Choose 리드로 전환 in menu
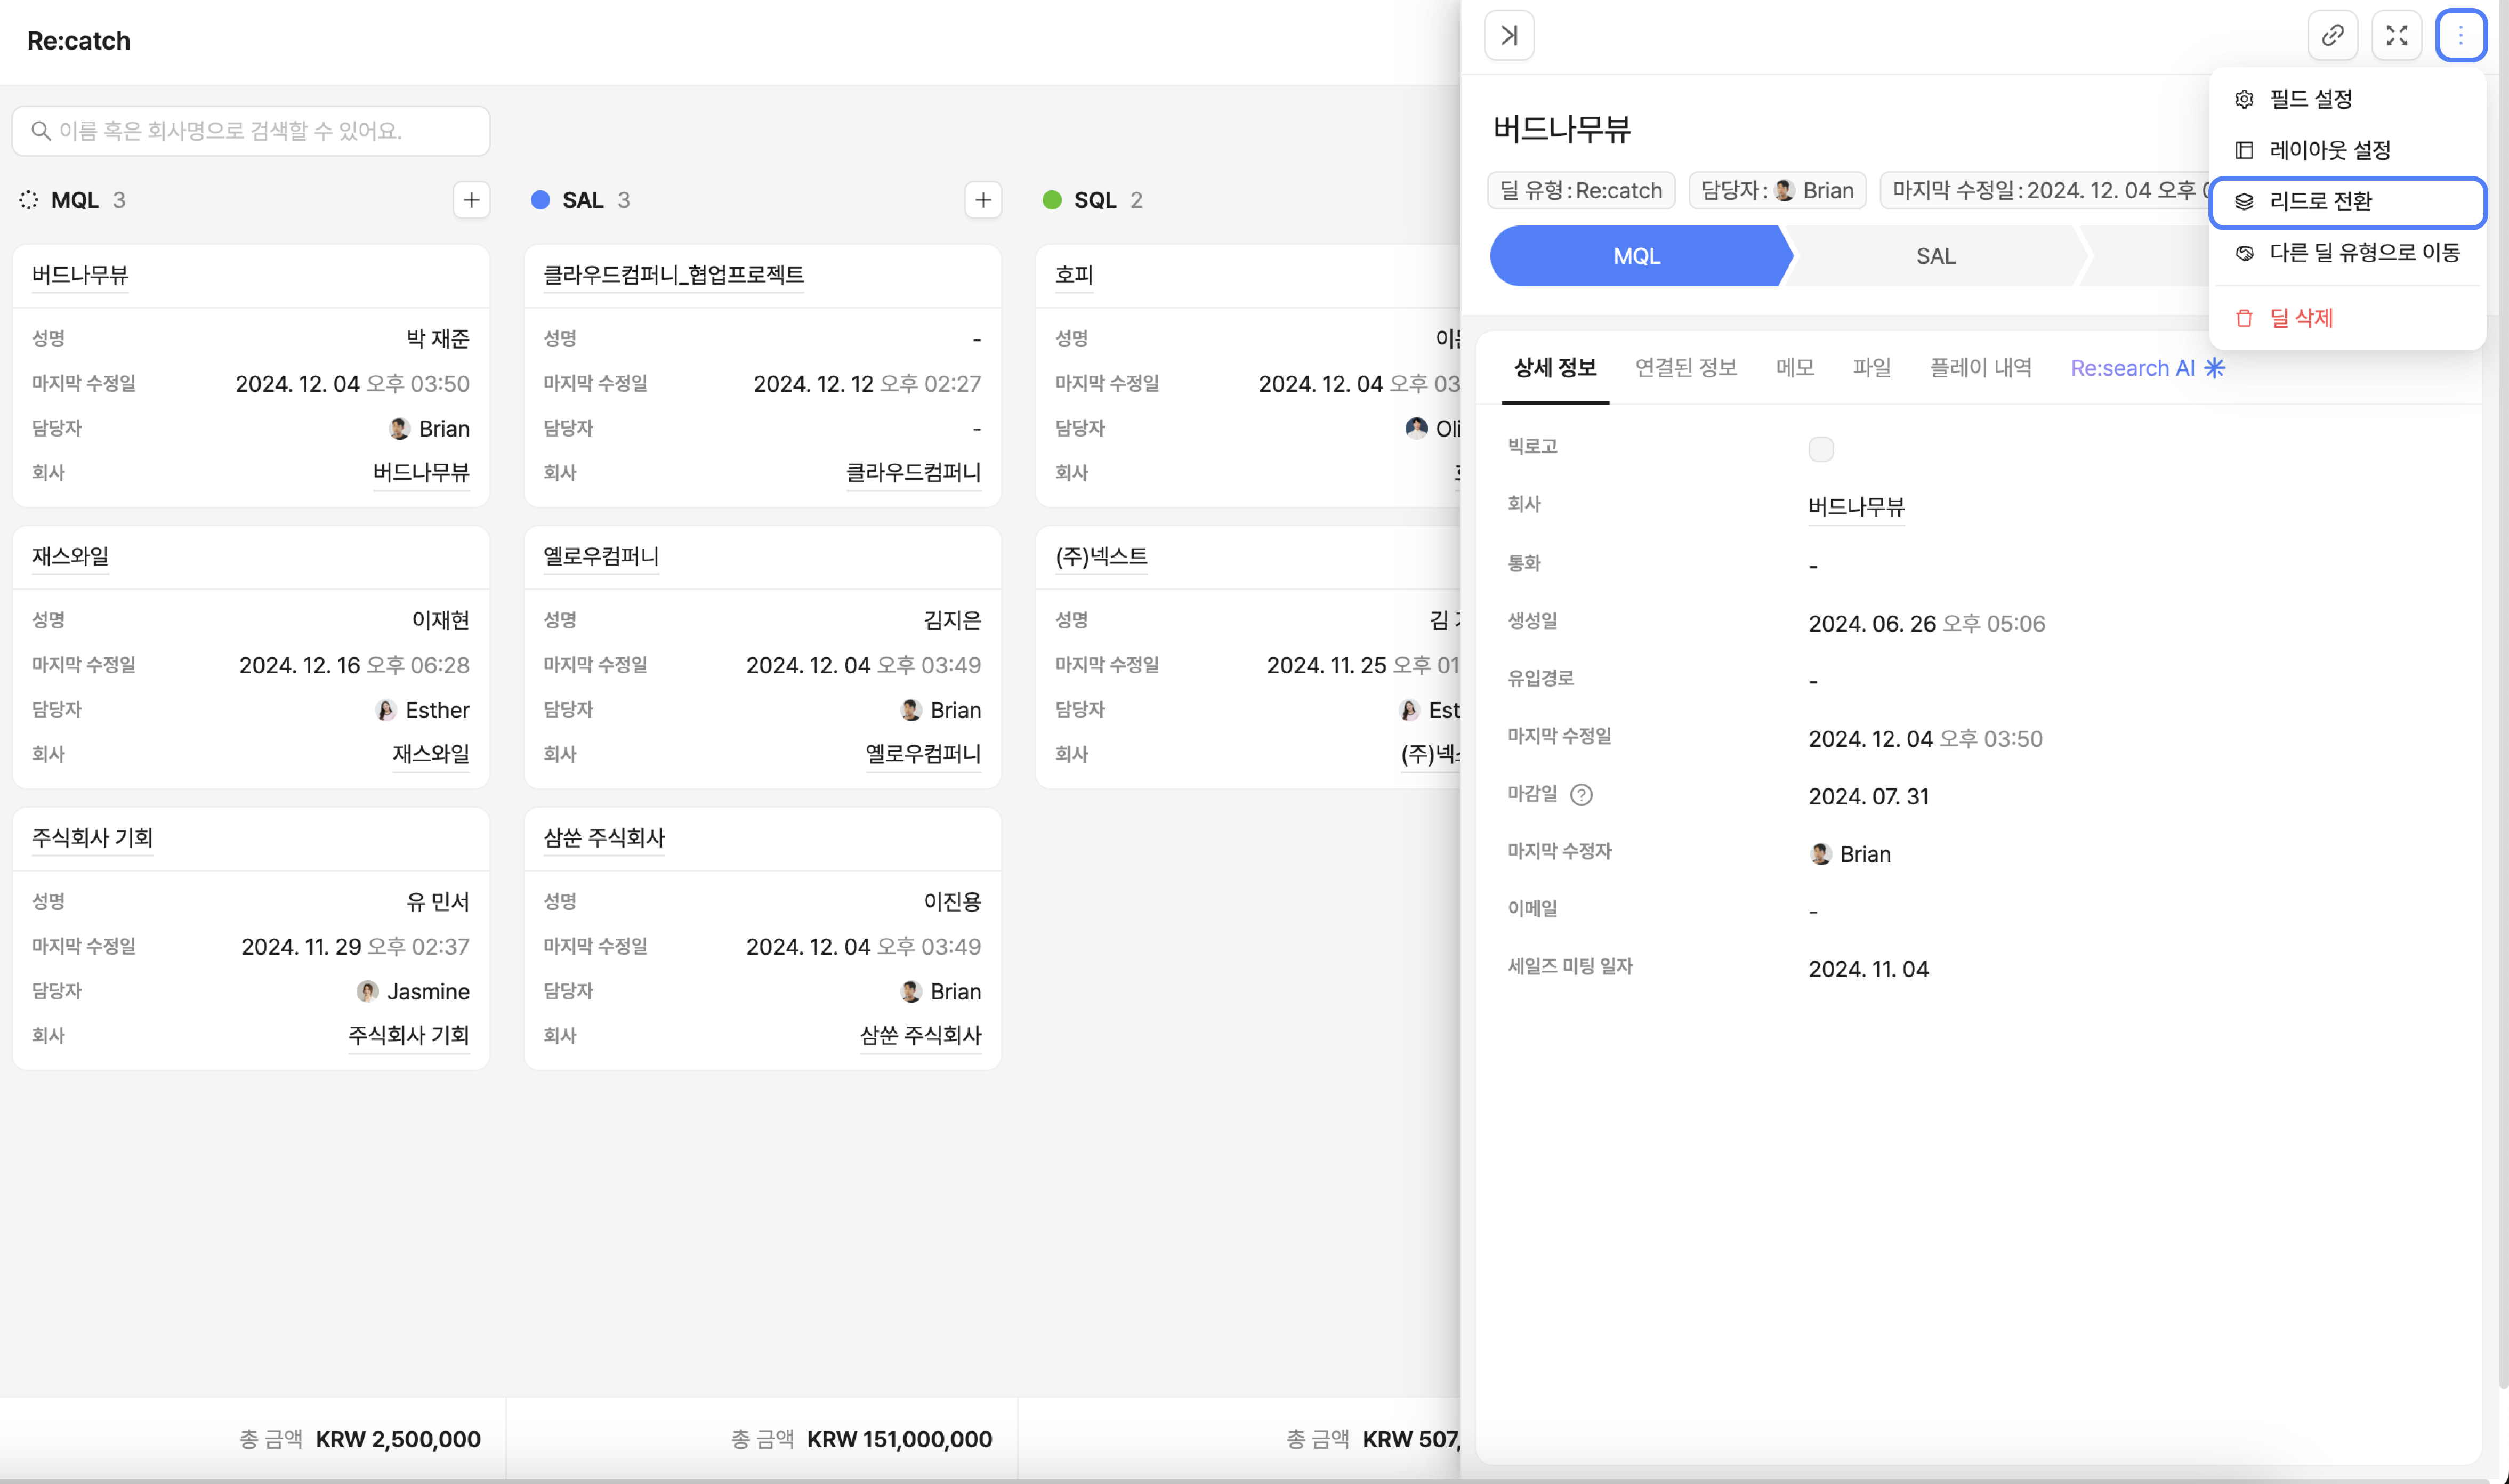This screenshot has height=1484, width=2509. [2320, 202]
